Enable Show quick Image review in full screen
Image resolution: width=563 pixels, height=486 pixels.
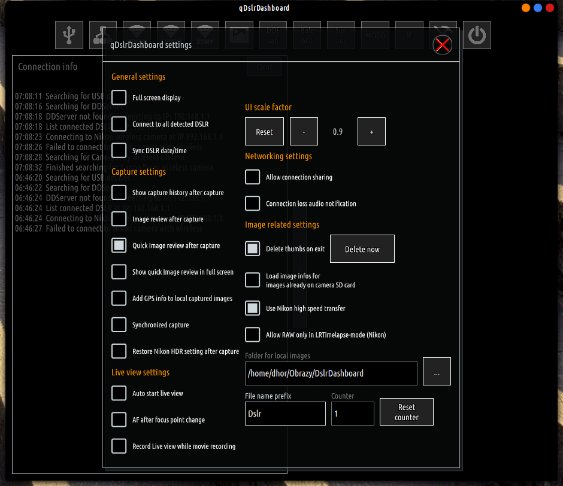(x=119, y=272)
